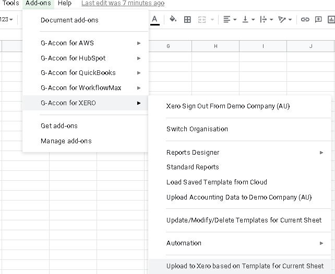Expand G-Accon for WorkflowMax submenu
335x274 pixels.
[86, 88]
